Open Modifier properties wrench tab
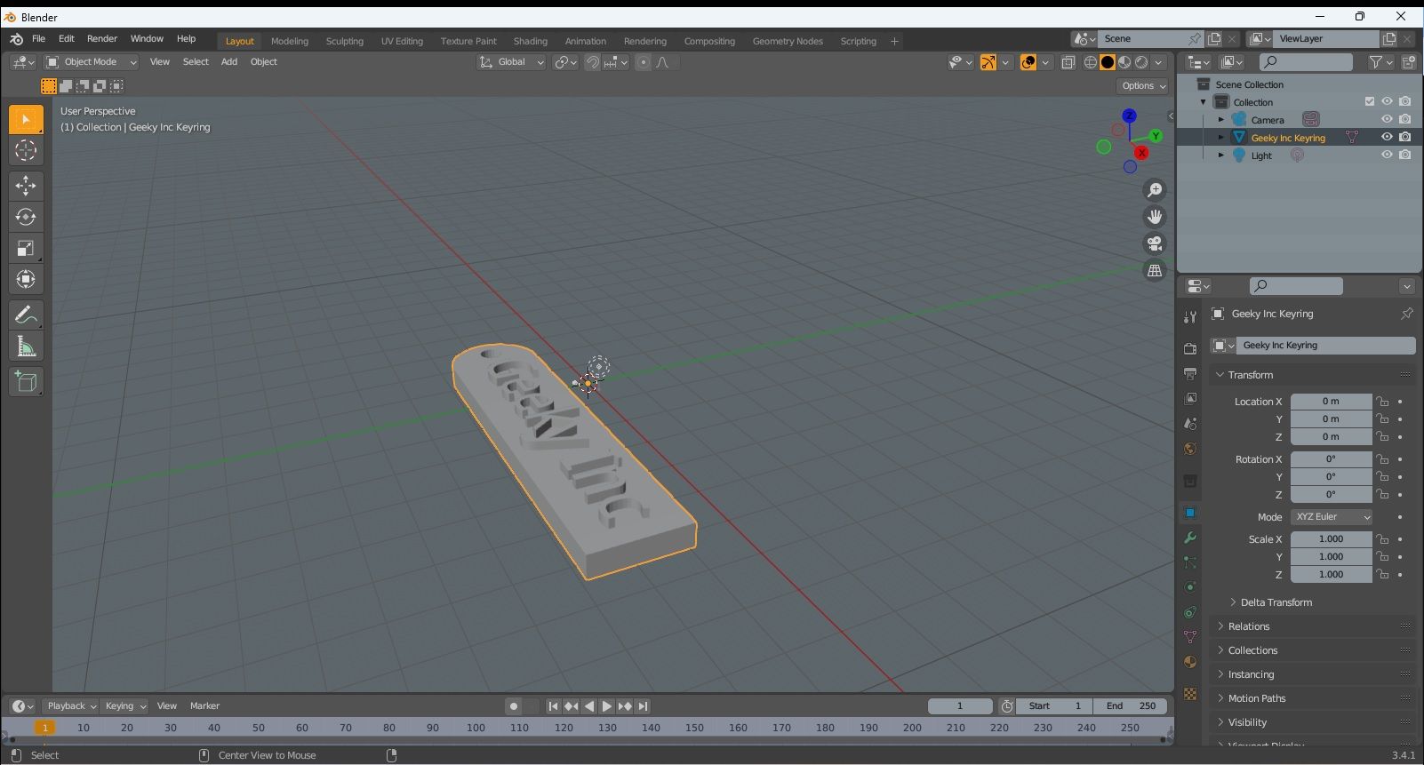The image size is (1424, 765). pos(1190,538)
